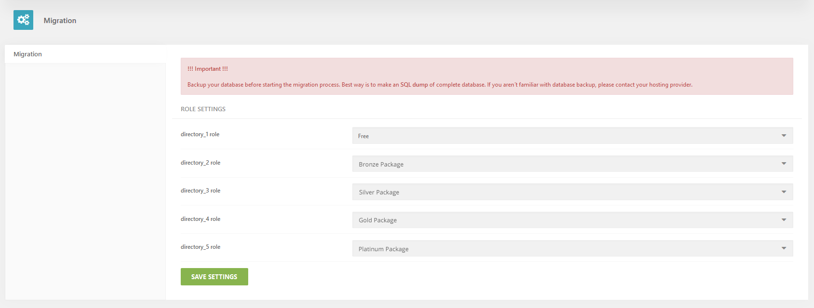Click the ROLE SETTINGS section heading
This screenshot has height=308, width=814.
(x=203, y=109)
